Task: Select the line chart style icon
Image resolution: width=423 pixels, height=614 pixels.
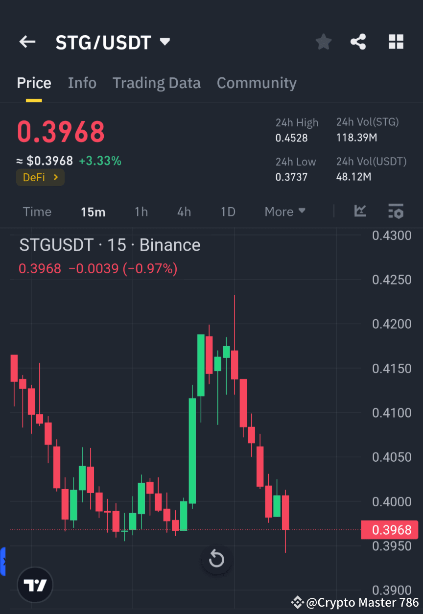Action: (360, 211)
